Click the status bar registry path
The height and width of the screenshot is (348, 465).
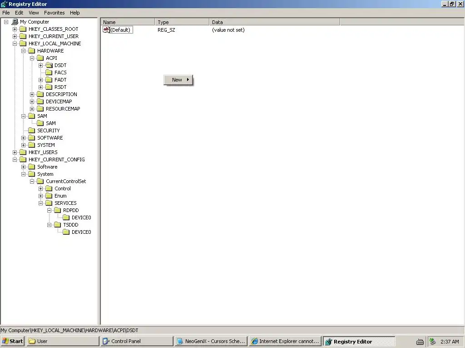tap(69, 330)
